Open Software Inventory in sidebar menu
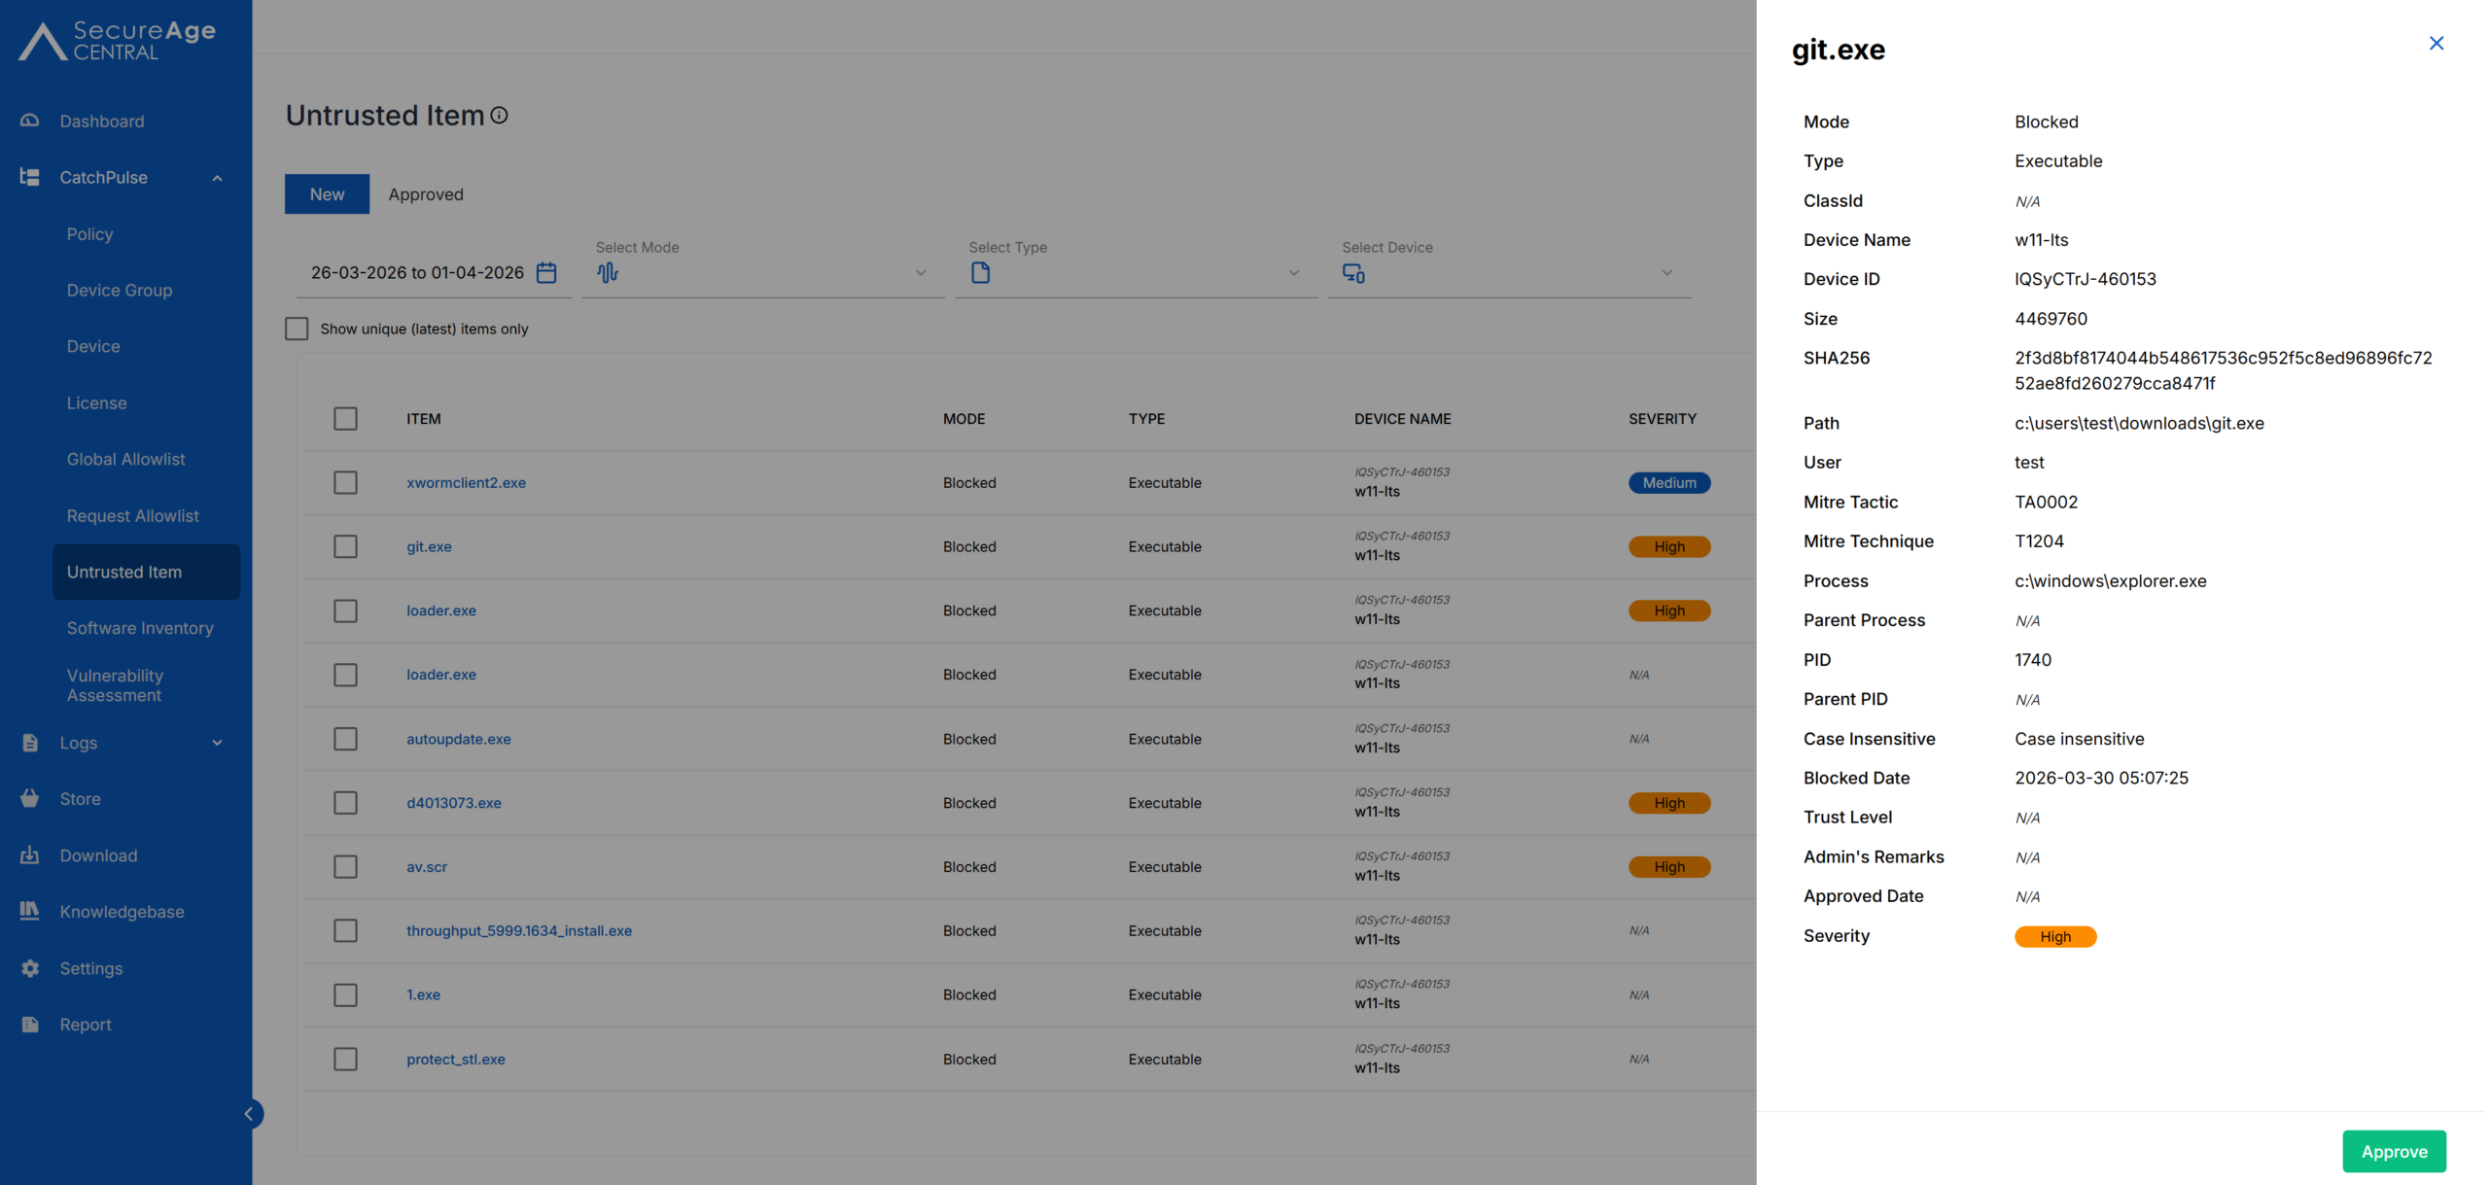Image resolution: width=2489 pixels, height=1185 pixels. click(x=140, y=628)
